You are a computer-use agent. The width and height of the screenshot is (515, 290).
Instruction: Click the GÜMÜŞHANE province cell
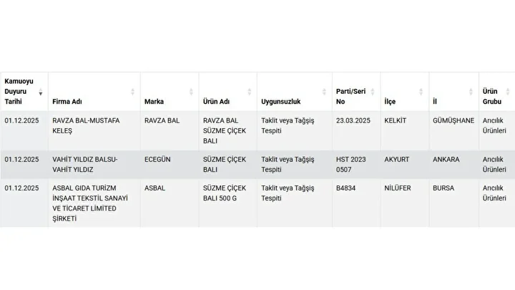452,121
